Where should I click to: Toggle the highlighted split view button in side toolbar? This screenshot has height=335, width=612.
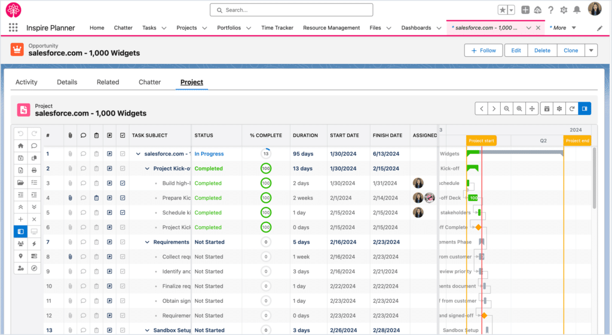click(x=21, y=232)
